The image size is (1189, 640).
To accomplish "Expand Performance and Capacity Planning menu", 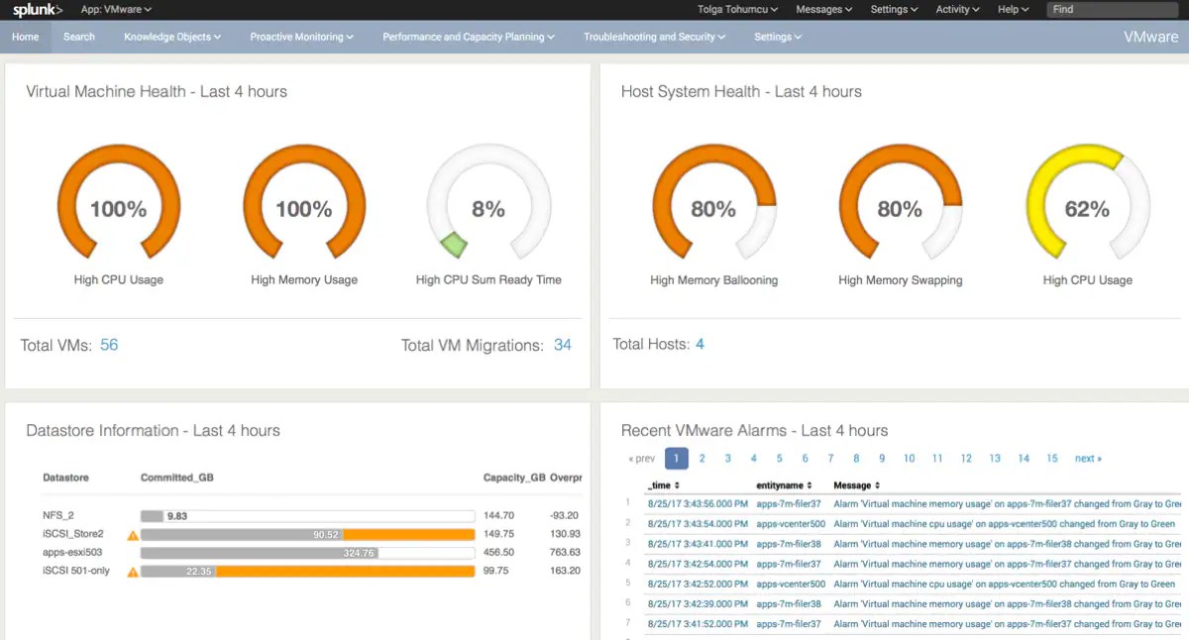I will [469, 37].
